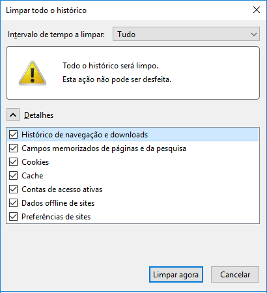Select the Cache list item label
267x293 pixels.
click(33, 176)
